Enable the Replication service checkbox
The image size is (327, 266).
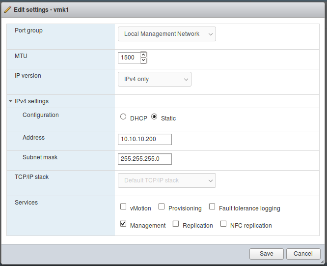click(x=176, y=224)
